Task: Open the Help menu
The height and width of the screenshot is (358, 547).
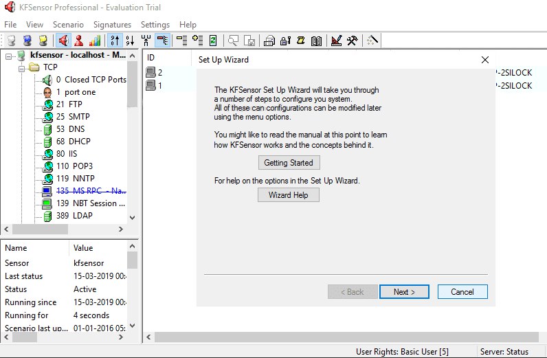Action: (188, 25)
